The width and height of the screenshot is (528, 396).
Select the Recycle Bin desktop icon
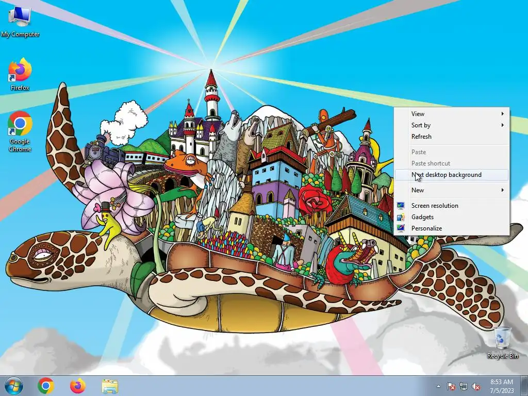click(502, 343)
